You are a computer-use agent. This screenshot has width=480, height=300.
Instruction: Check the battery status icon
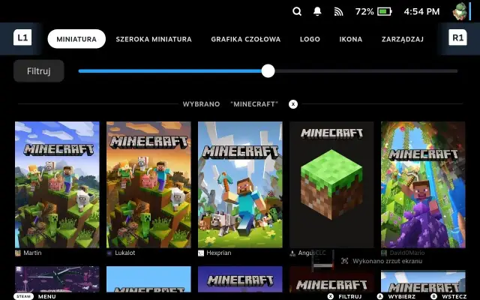[385, 12]
